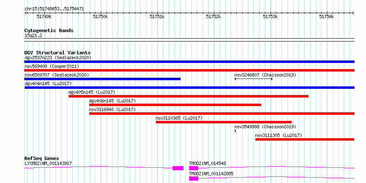The image size is (366, 183).
Task: Open the nsv3110365 (Lu2017) label
Action: tap(179, 118)
